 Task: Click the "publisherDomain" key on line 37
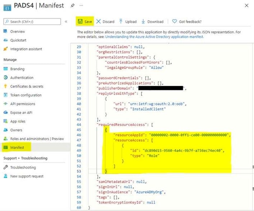tap(114, 88)
